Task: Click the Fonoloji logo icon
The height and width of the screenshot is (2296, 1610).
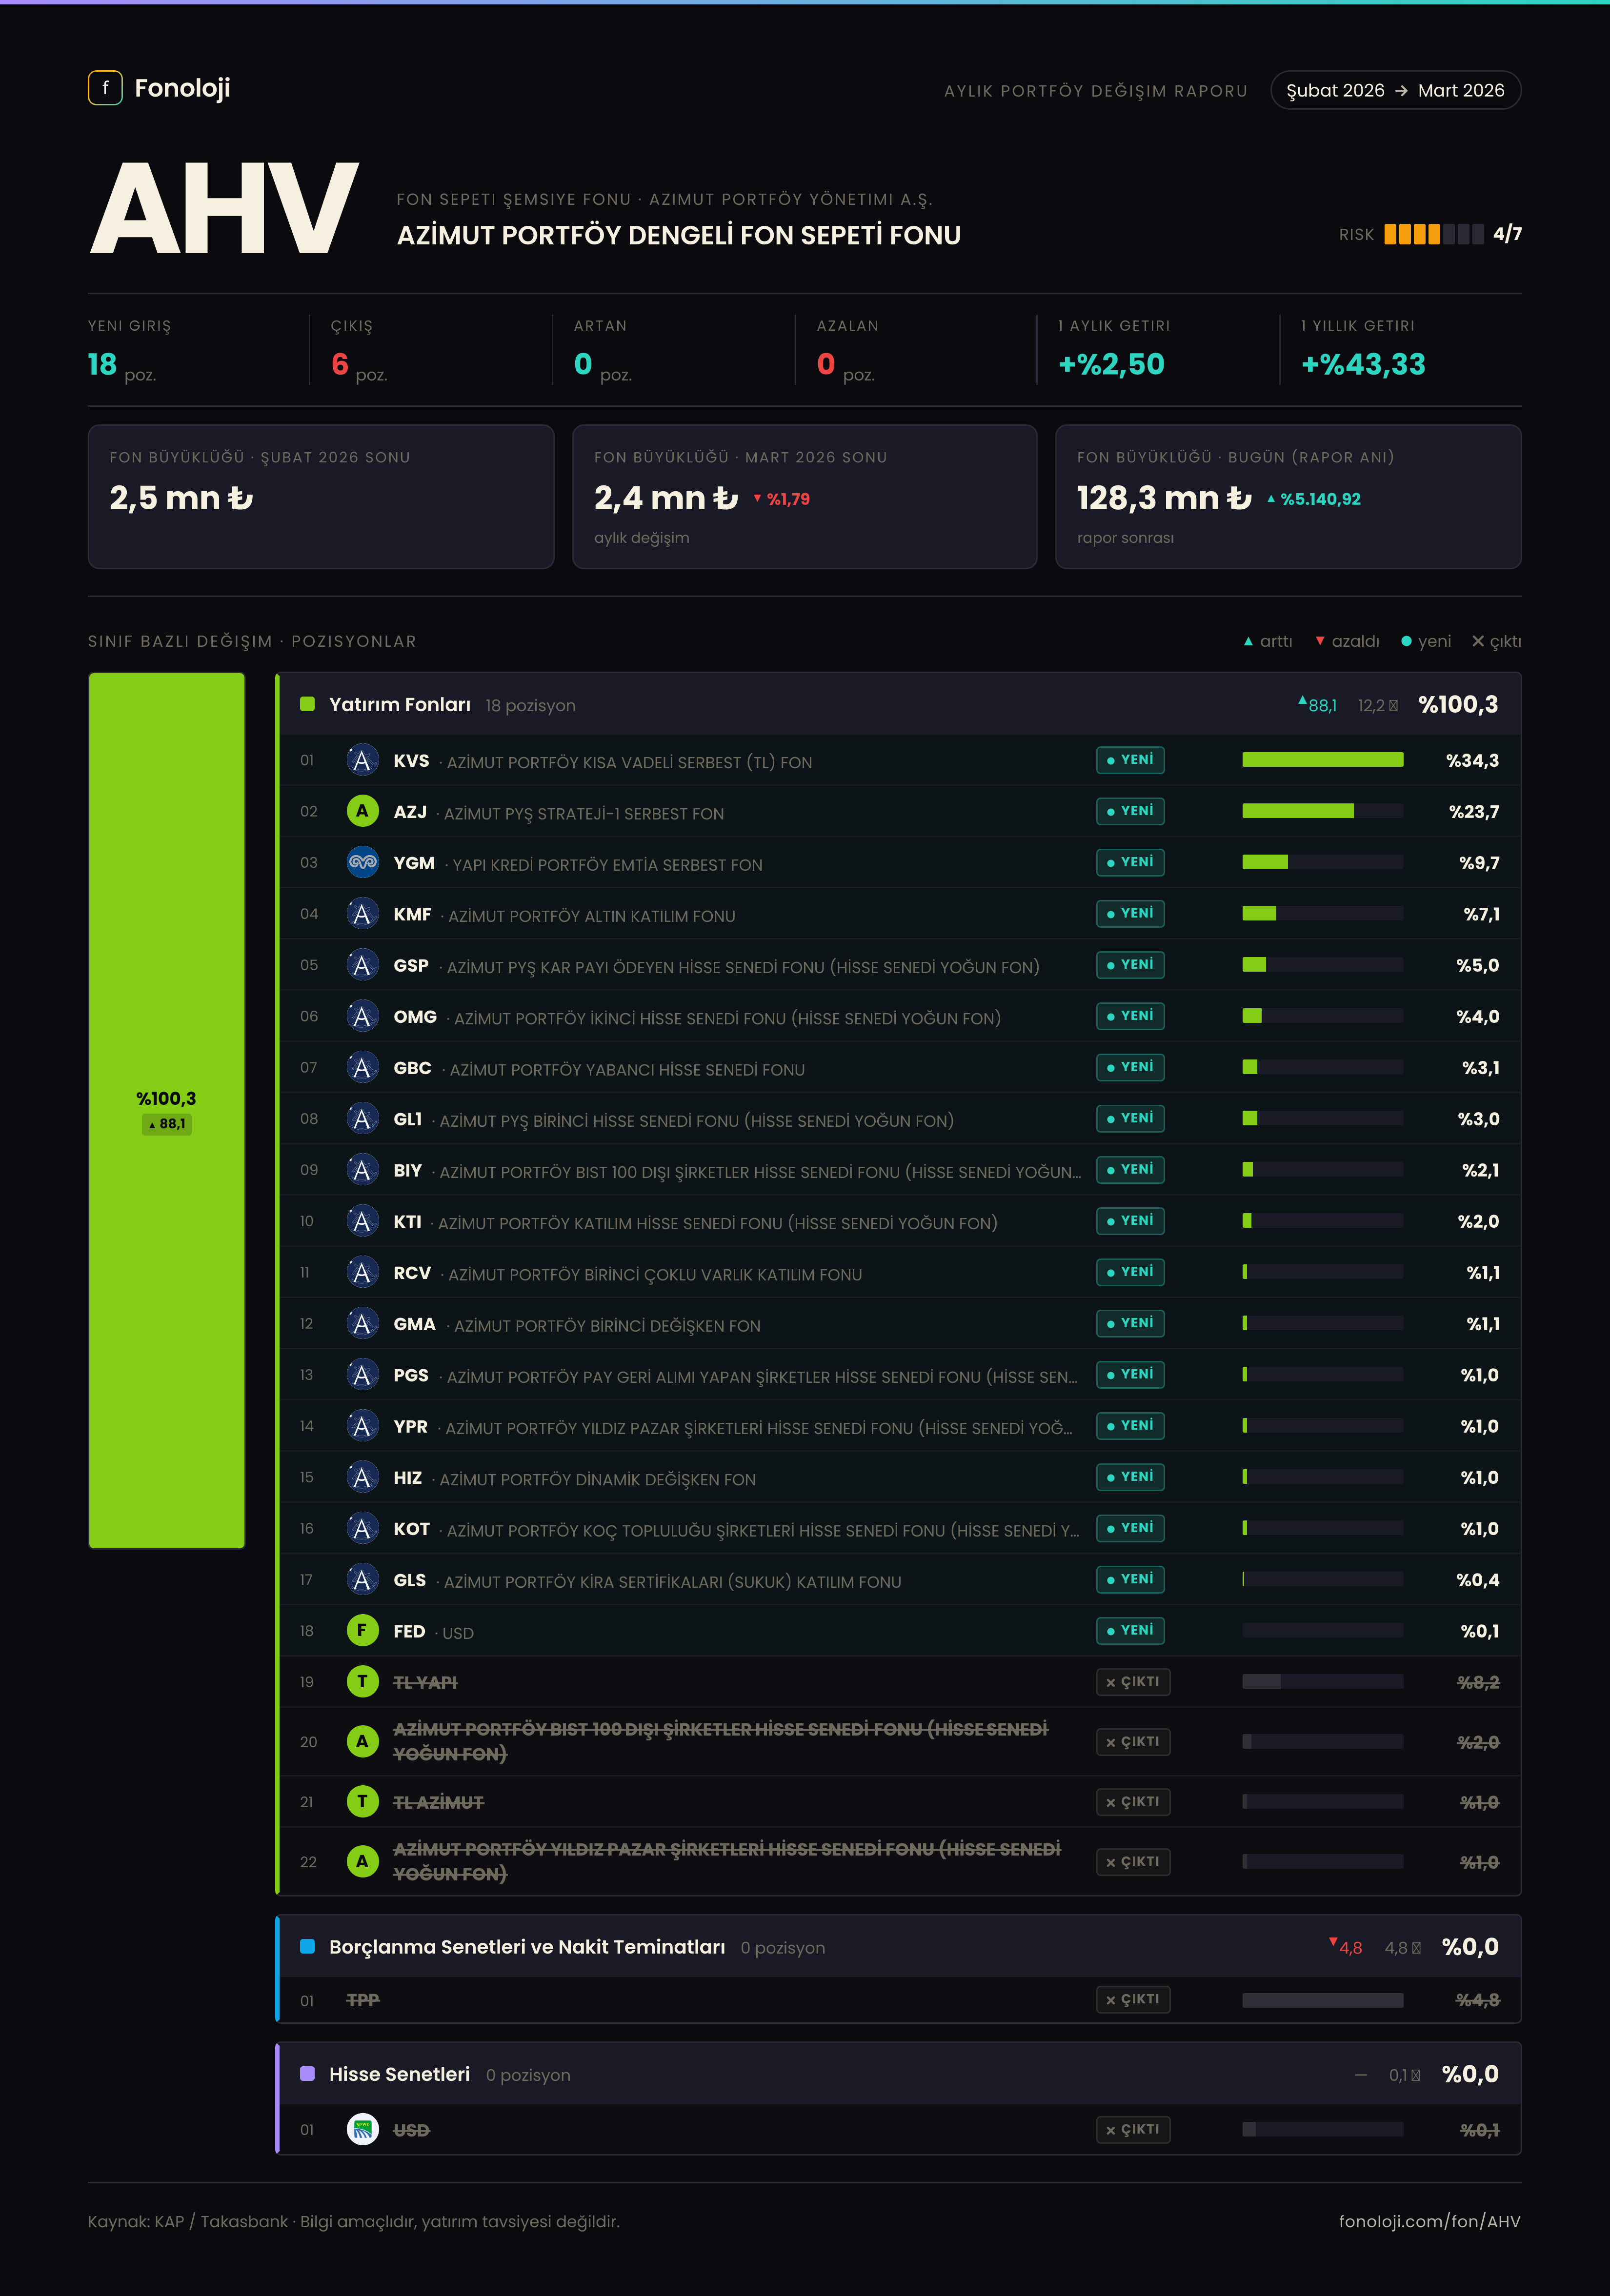Action: [105, 88]
